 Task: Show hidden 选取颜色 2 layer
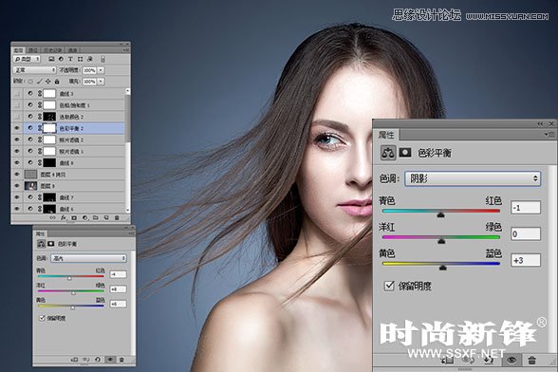point(17,117)
